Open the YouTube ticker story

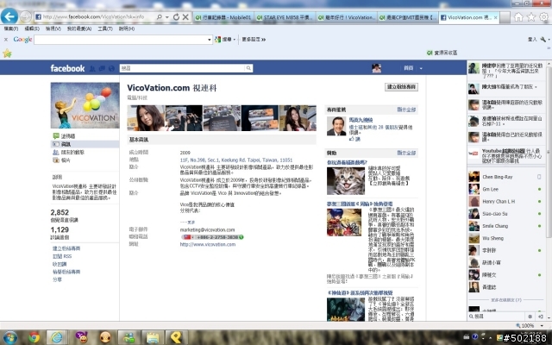(506, 155)
